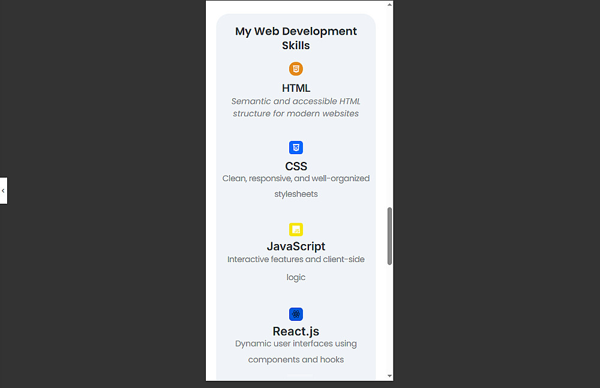Viewport: 600px width, 388px height.
Task: Select the React.js skill title
Action: click(x=296, y=332)
